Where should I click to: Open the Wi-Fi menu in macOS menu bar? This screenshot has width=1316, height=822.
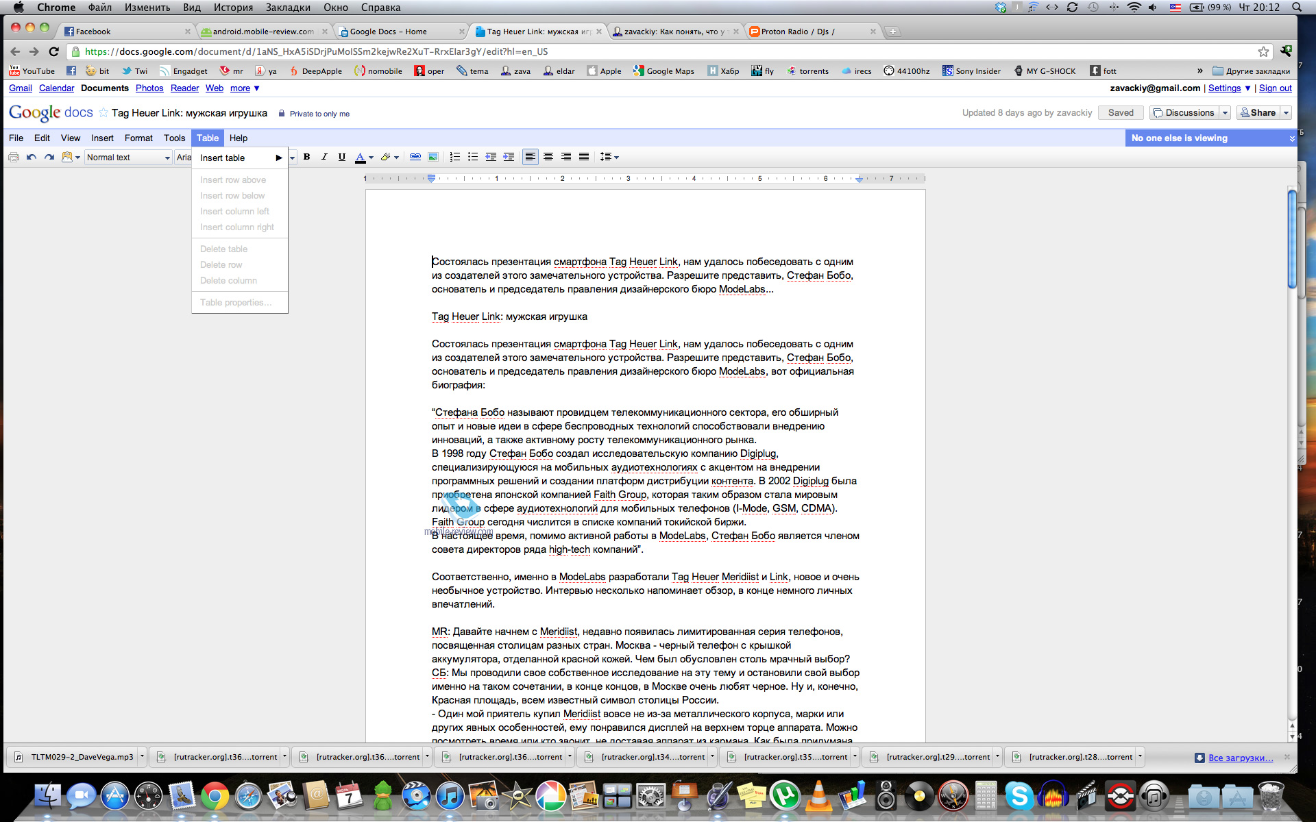(x=1134, y=8)
